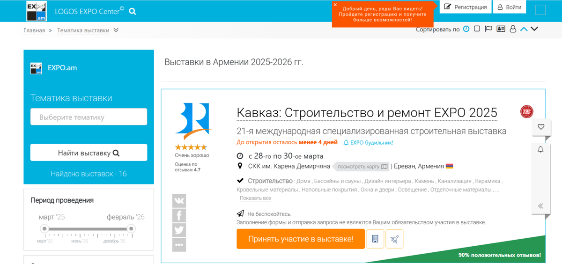This screenshot has width=562, height=264.
Task: Select descending sort down-chevron
Action: click(534, 29)
